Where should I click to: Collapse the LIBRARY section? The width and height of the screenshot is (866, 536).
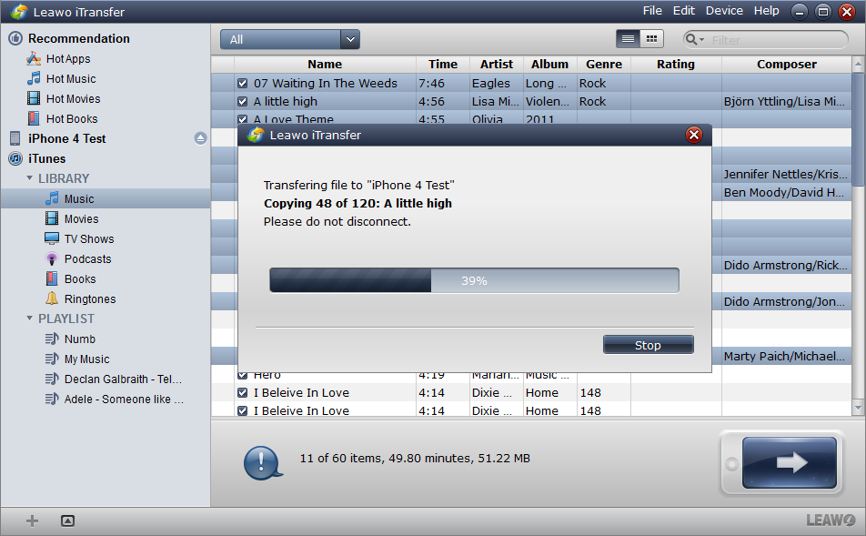tap(30, 178)
